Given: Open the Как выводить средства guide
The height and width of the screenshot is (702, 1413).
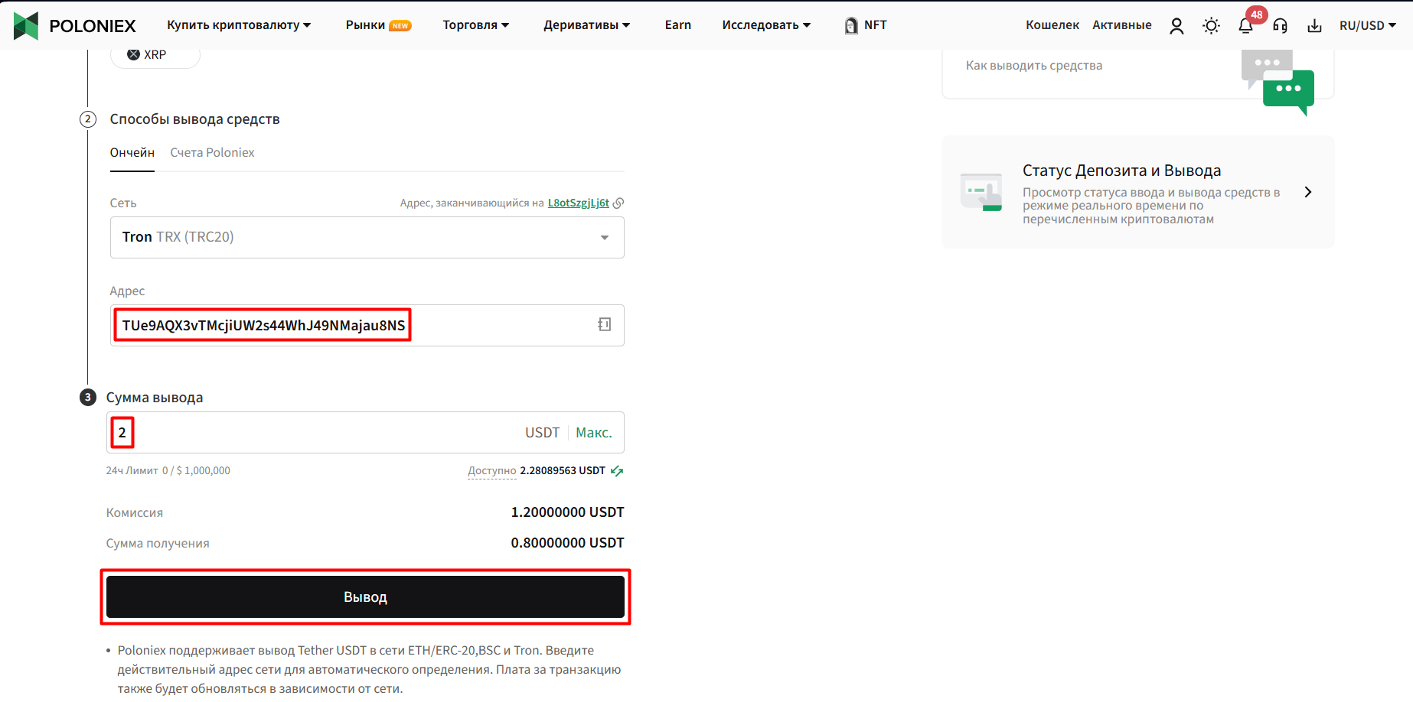Looking at the screenshot, I should [1034, 66].
